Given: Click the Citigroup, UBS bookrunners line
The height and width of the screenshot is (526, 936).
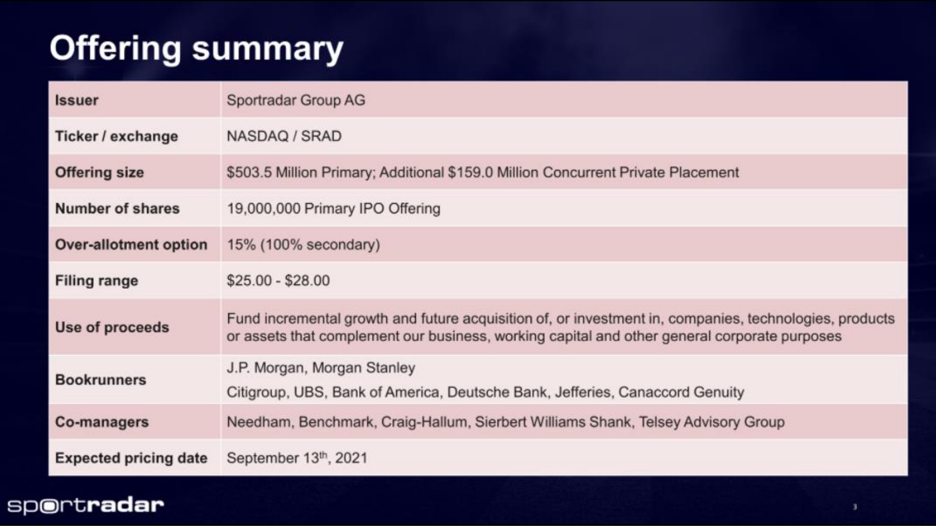Looking at the screenshot, I should point(486,392).
